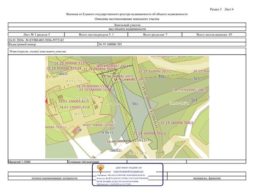Click the 'Всего листов выписки: 45' cell
Screen dimensions: 254x196
click(214, 35)
